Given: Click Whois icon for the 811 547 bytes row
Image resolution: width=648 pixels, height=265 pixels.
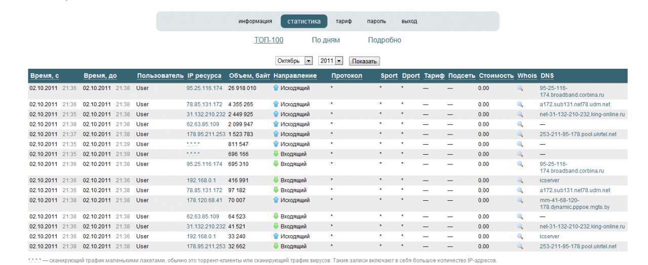Looking at the screenshot, I should [x=519, y=144].
